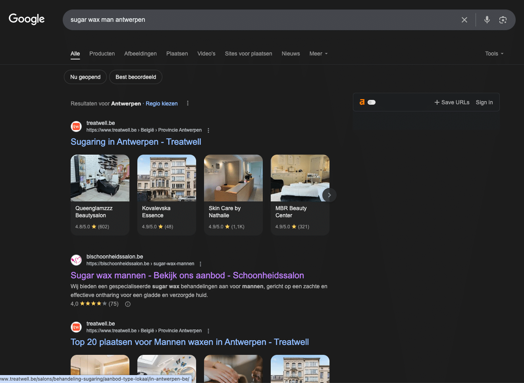Select Sites voor plaatsen tab

click(x=249, y=54)
